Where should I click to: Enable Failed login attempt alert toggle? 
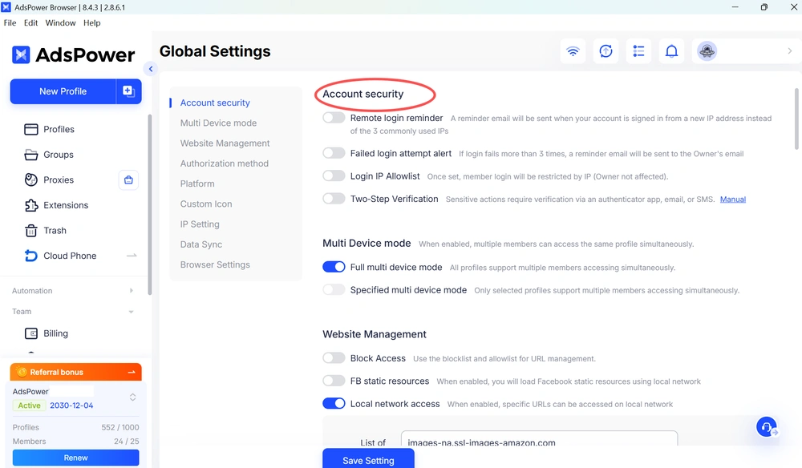point(334,153)
